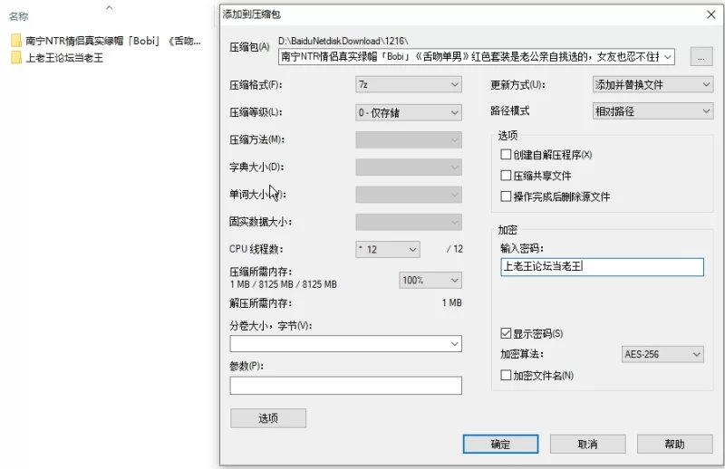Click the folder icon of 南宁NTR情侣 folder

pyautogui.click(x=16, y=41)
